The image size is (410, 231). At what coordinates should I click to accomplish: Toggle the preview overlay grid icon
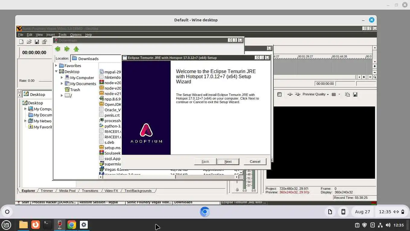pos(334,94)
